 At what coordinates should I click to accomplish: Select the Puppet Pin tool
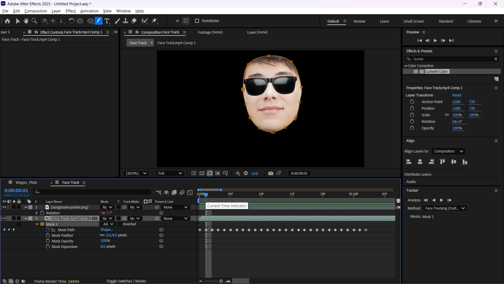coord(154,21)
